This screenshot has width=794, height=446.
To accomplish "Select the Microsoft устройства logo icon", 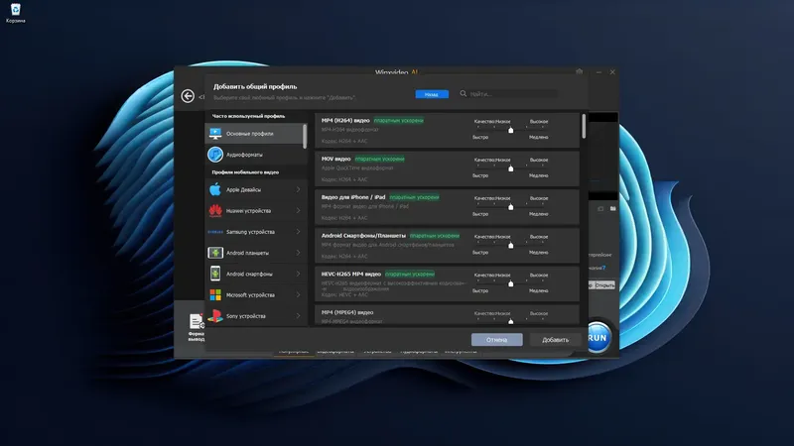I will pyautogui.click(x=215, y=294).
